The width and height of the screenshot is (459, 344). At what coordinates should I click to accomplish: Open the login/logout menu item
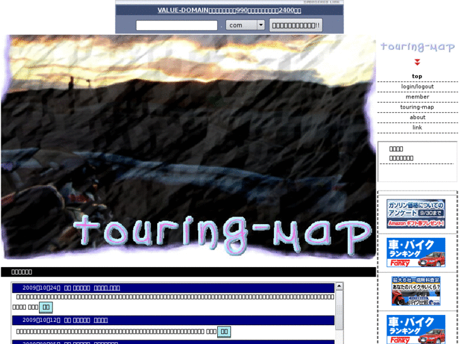(417, 86)
